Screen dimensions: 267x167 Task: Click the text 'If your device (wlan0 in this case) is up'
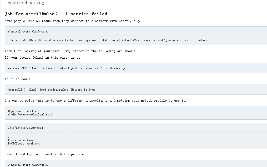43,58
